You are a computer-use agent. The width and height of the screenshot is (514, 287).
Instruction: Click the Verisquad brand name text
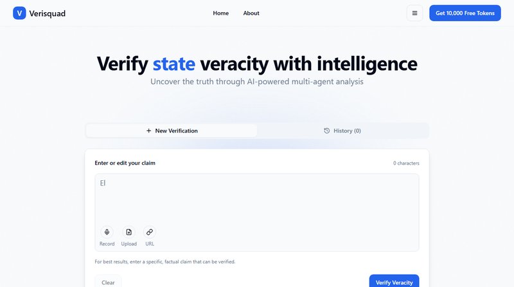coord(47,13)
